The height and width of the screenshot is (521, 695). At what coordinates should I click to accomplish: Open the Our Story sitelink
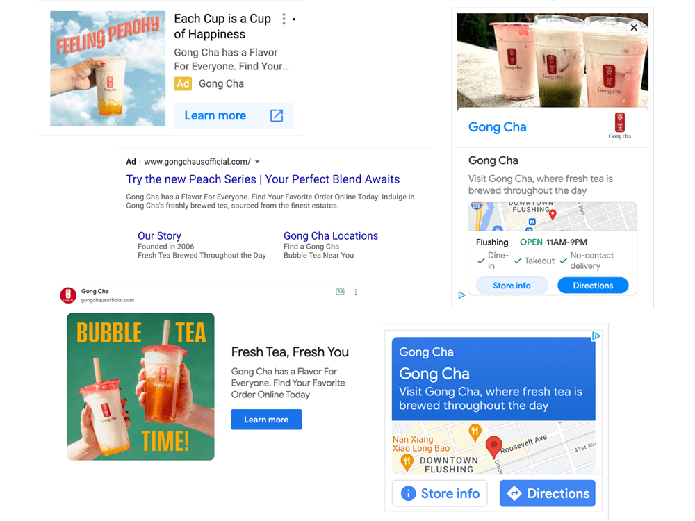(160, 235)
